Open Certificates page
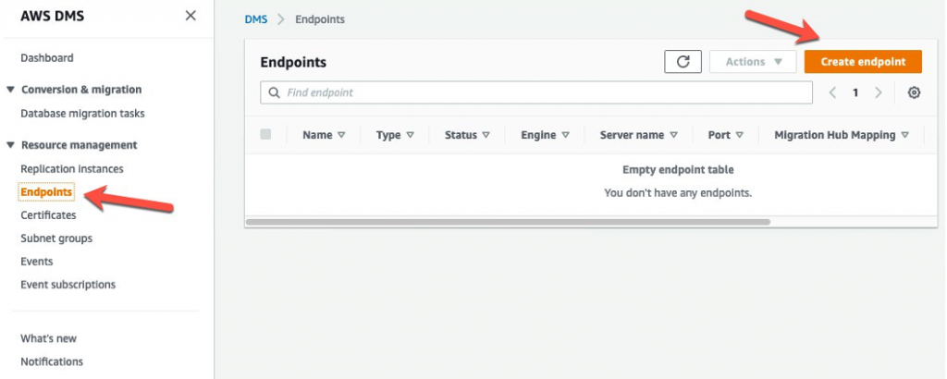The width and height of the screenshot is (947, 379). (48, 214)
